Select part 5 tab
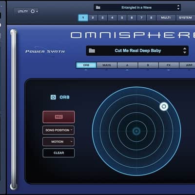Viewport: 195px width, 195px height. coord(122,18)
